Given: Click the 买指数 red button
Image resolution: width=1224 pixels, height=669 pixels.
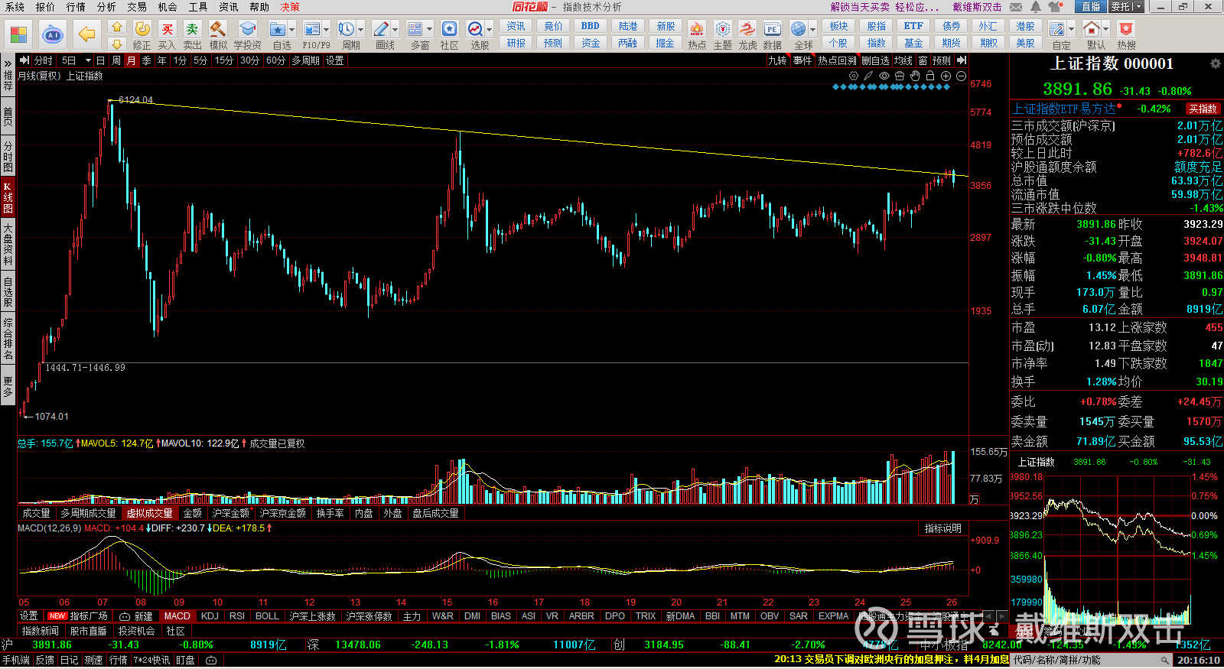Looking at the screenshot, I should [1203, 109].
